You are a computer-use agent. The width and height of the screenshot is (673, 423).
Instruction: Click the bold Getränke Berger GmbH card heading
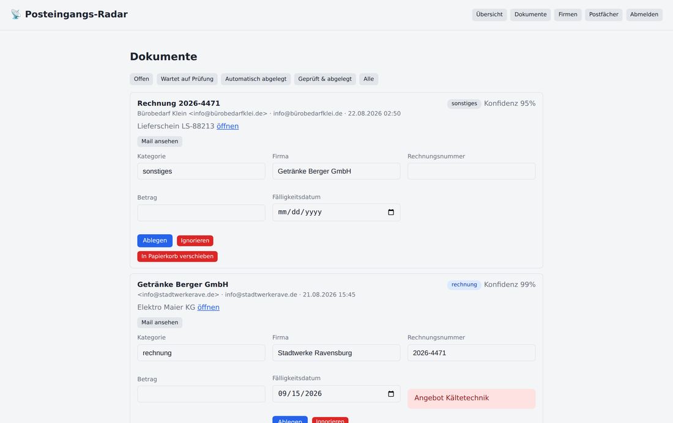pyautogui.click(x=183, y=284)
